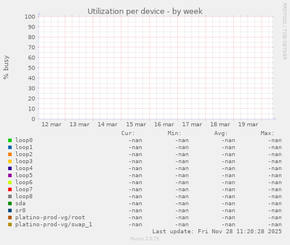290x245 pixels.
Task: Click the Min: column header
Action: (174, 133)
